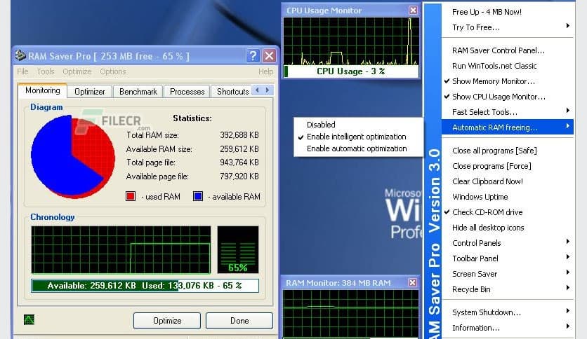587x339 pixels.
Task: Switch to the Benchmark tab
Action: click(x=138, y=92)
